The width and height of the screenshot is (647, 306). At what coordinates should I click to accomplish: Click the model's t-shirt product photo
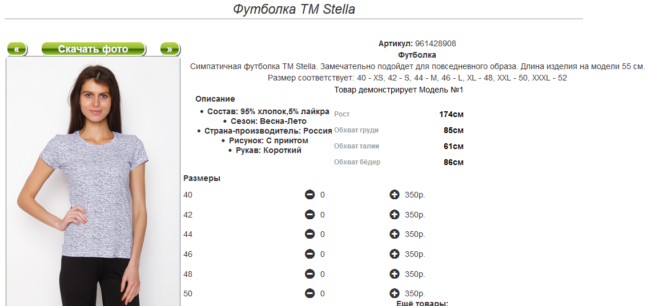tap(93, 182)
